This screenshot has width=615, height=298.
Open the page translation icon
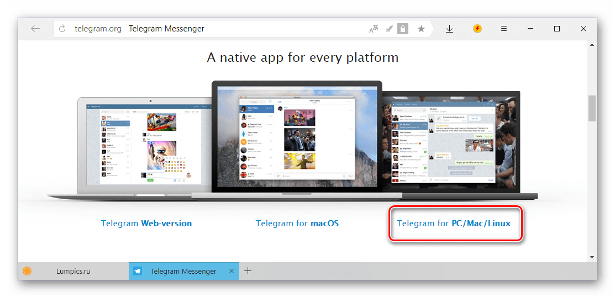pos(374,29)
